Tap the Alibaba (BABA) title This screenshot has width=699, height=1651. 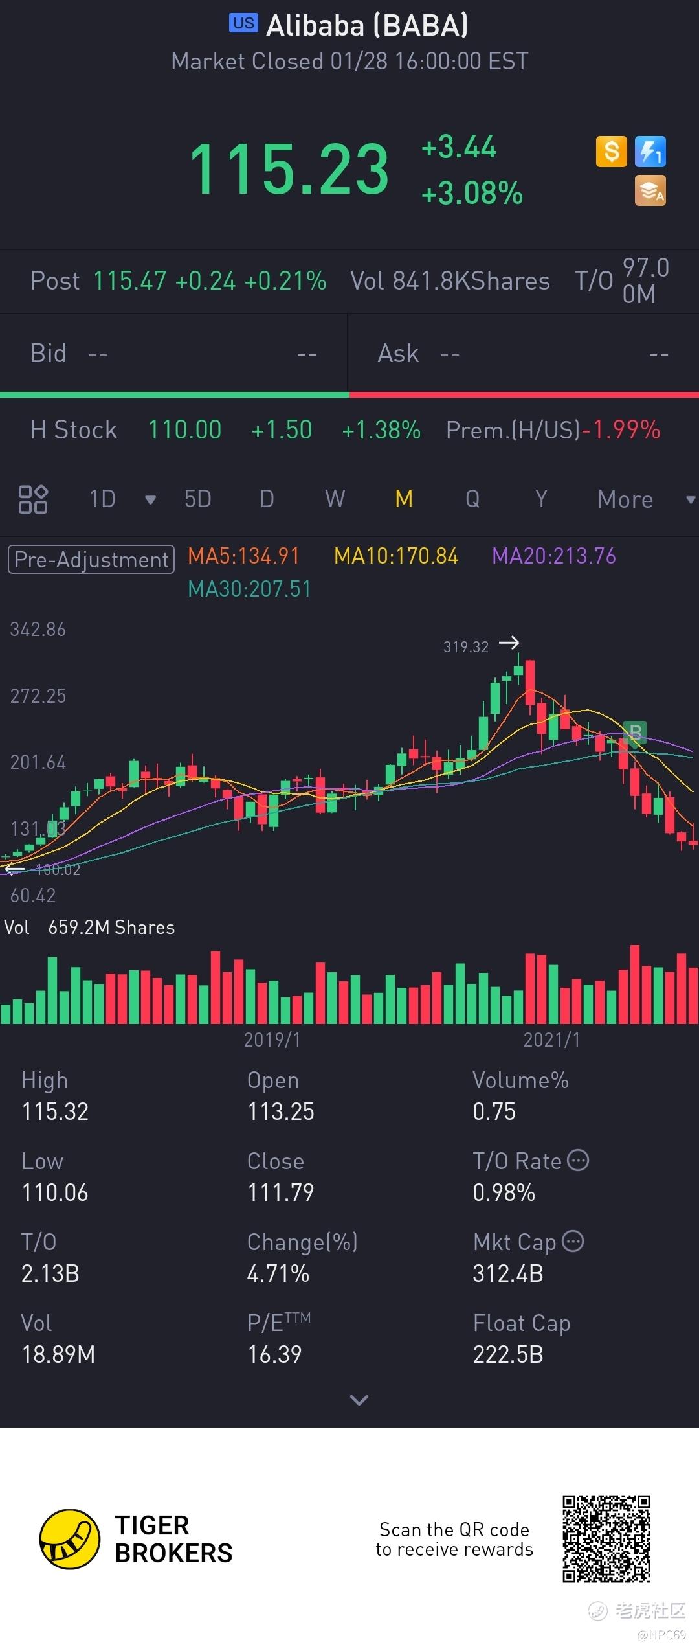pos(367,25)
